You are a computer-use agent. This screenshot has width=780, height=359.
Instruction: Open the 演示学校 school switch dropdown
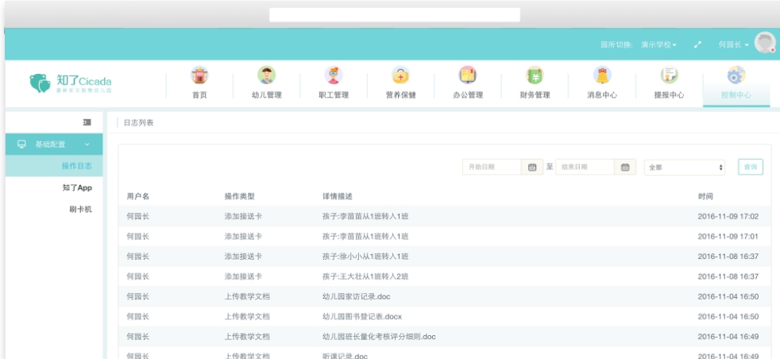point(658,44)
